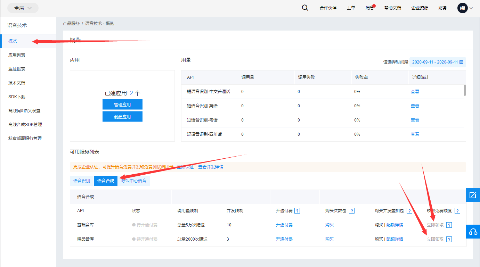Image resolution: width=480 pixels, height=267 pixels.
Task: Click the search magnifier icon
Action: [x=305, y=8]
